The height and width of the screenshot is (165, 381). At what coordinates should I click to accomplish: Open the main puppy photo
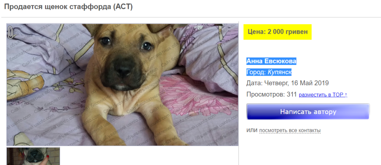tap(122, 85)
